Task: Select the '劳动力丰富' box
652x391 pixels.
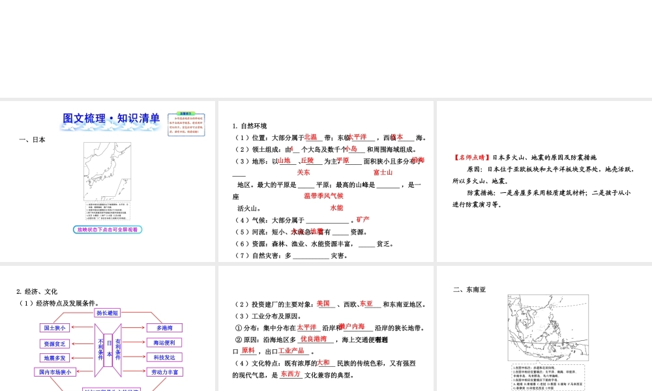Action: click(165, 372)
